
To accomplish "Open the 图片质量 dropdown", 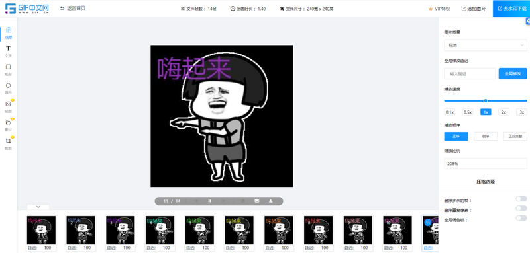I will [486, 45].
